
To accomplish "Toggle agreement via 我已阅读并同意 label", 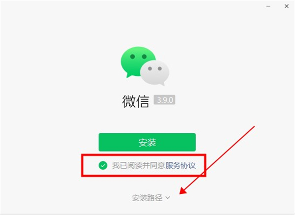I will pyautogui.click(x=139, y=165).
